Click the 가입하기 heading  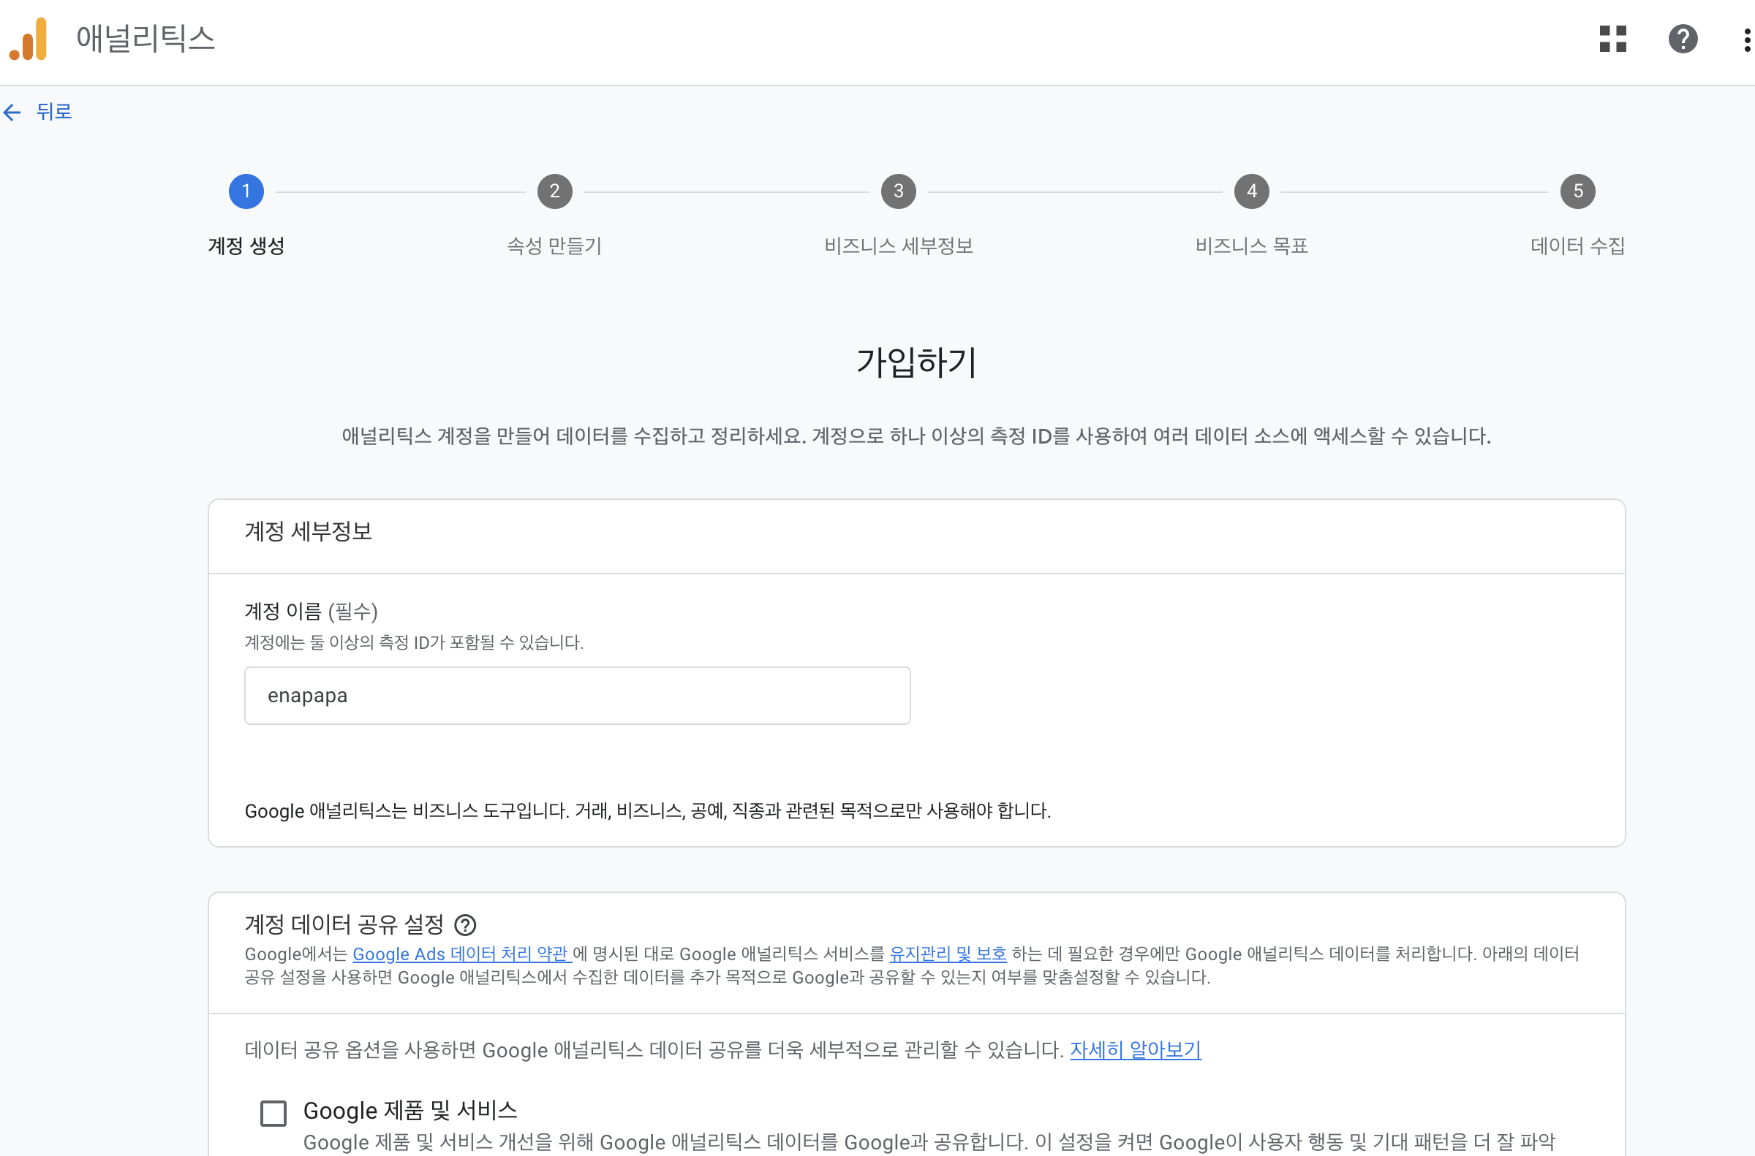pyautogui.click(x=917, y=362)
